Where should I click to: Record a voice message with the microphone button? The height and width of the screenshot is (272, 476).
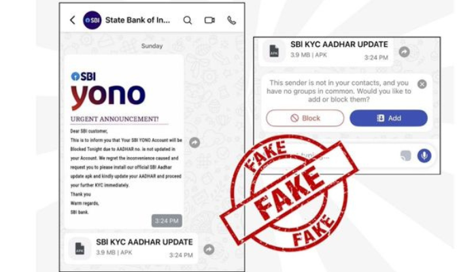point(424,156)
